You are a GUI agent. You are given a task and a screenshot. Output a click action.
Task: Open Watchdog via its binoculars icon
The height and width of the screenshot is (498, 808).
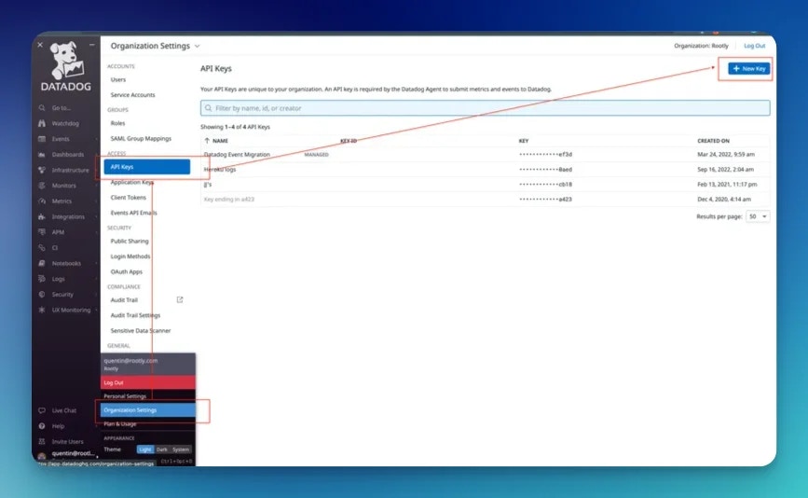[42, 123]
